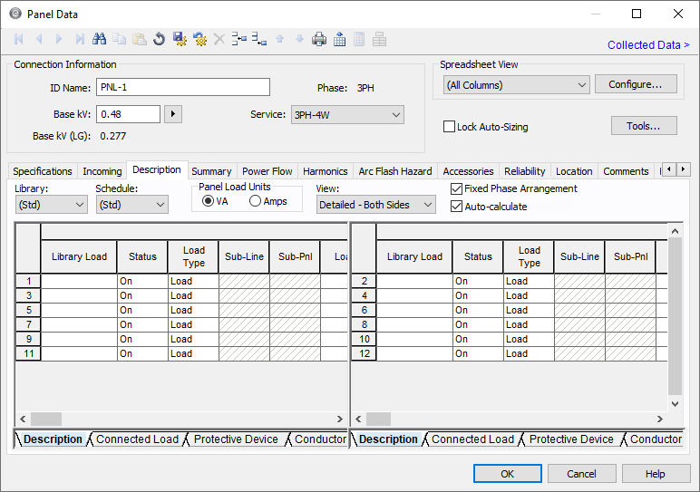Select right grid Protective Device sheet tab

click(x=571, y=439)
